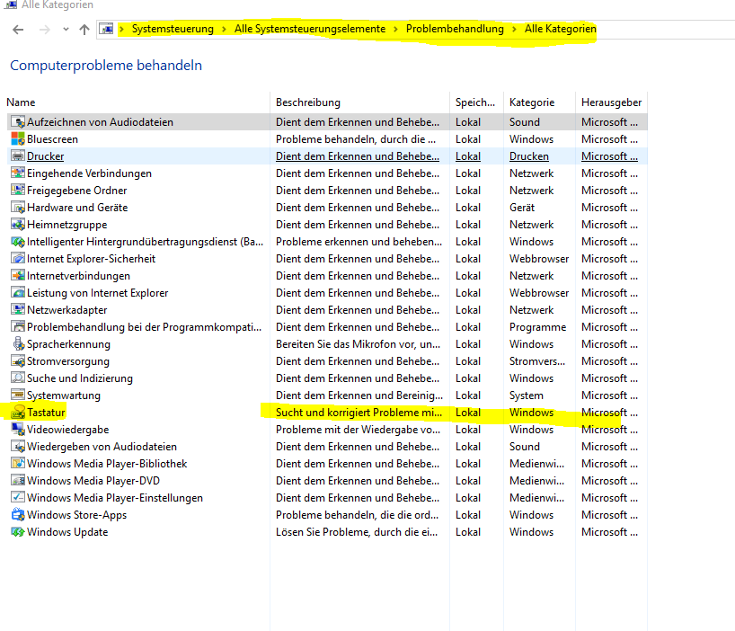Sort by the Beschreibung column header
The image size is (735, 631).
click(308, 102)
